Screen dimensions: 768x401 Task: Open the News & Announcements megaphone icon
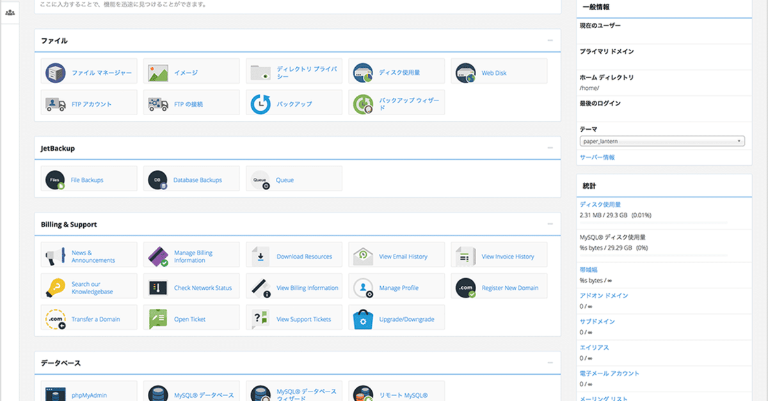[x=56, y=256]
